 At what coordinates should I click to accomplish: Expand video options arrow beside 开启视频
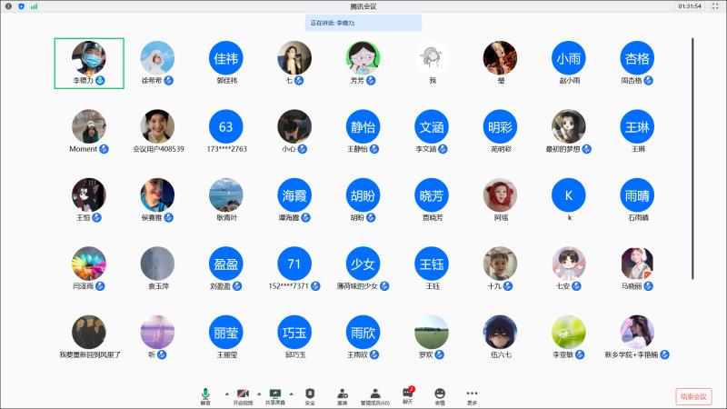click(259, 393)
